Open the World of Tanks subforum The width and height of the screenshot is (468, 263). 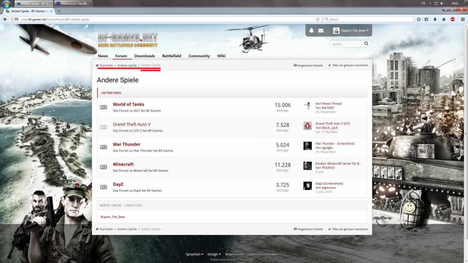point(128,105)
